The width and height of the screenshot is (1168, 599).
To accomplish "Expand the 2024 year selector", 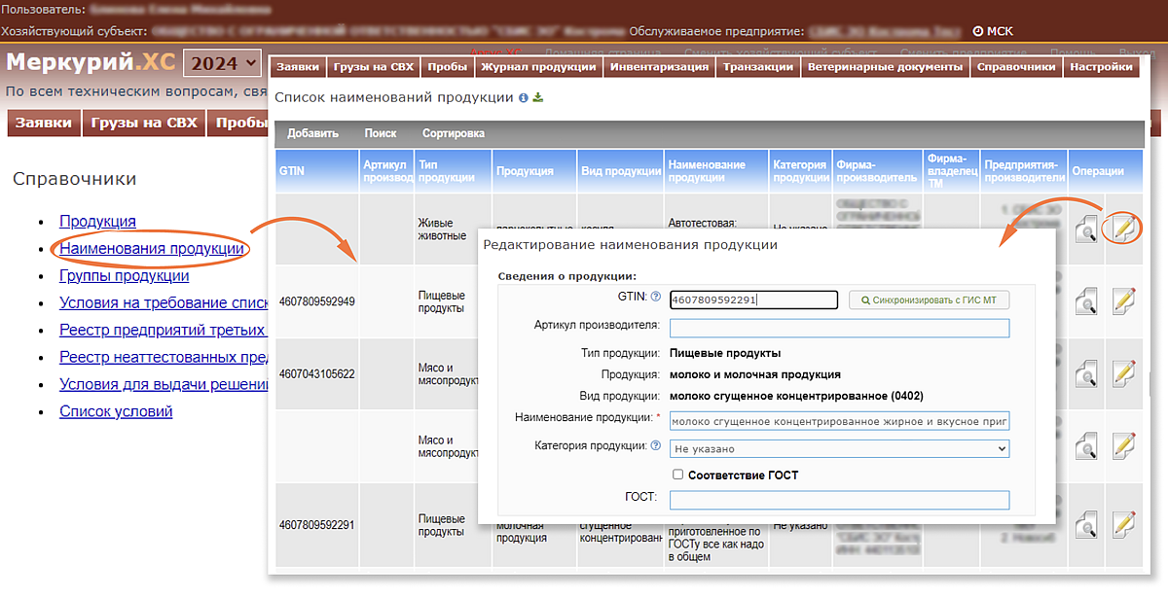I will pos(222,64).
